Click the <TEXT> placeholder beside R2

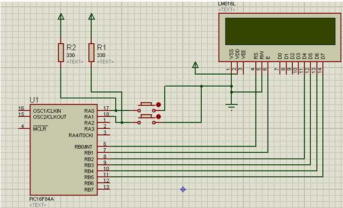[75, 61]
